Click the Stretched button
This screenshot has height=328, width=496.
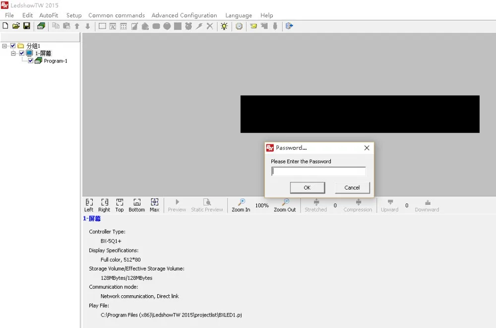click(x=315, y=205)
